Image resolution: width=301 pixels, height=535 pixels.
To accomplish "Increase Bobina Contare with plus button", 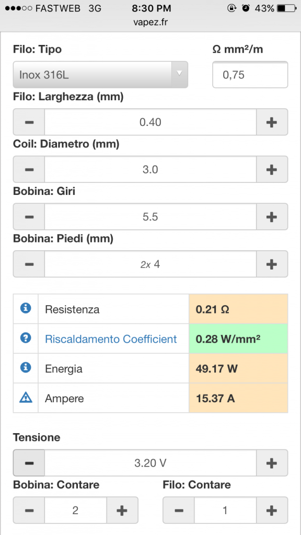I will pos(122,510).
